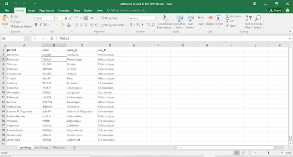Align text to the right
This screenshot has width=293, height=157.
[86, 25]
